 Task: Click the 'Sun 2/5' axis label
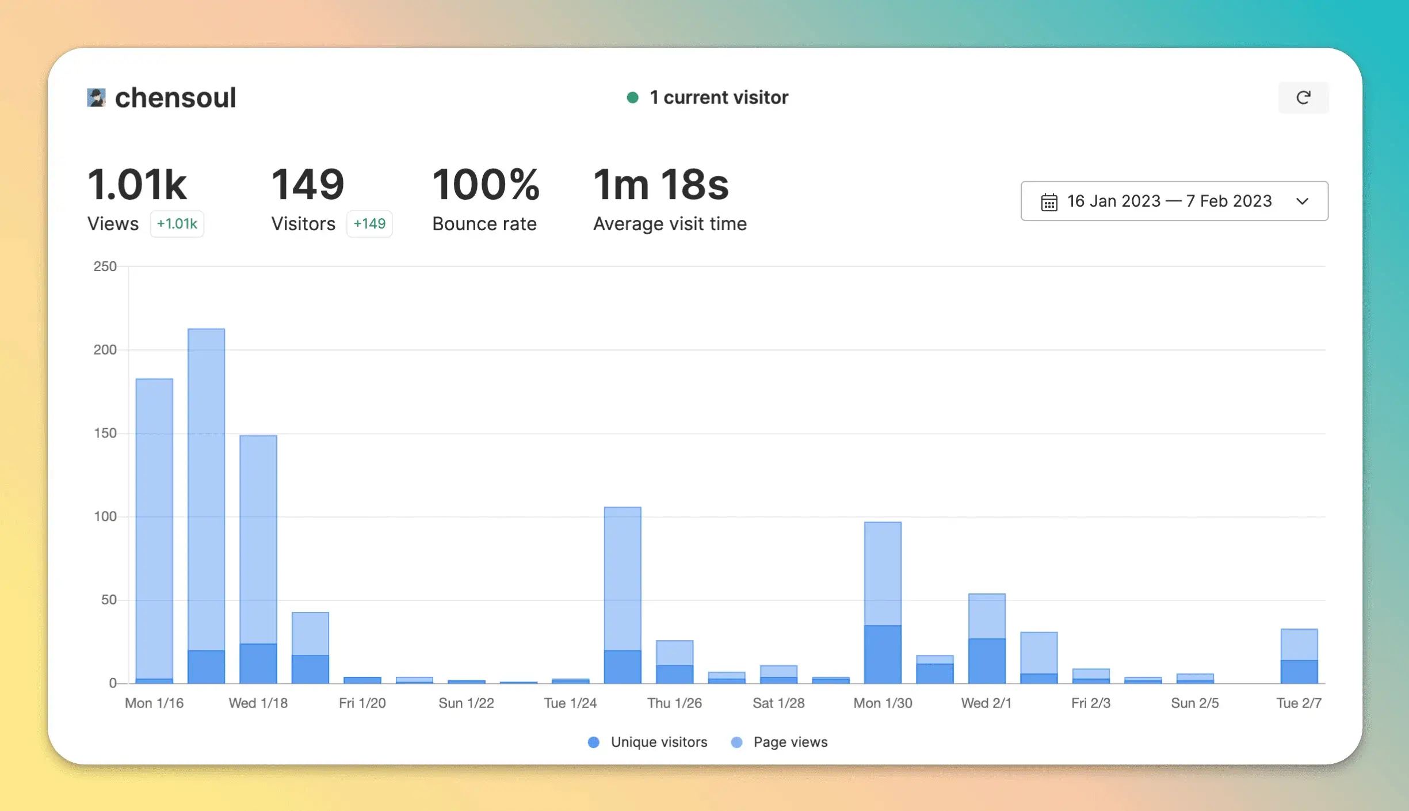click(1195, 703)
